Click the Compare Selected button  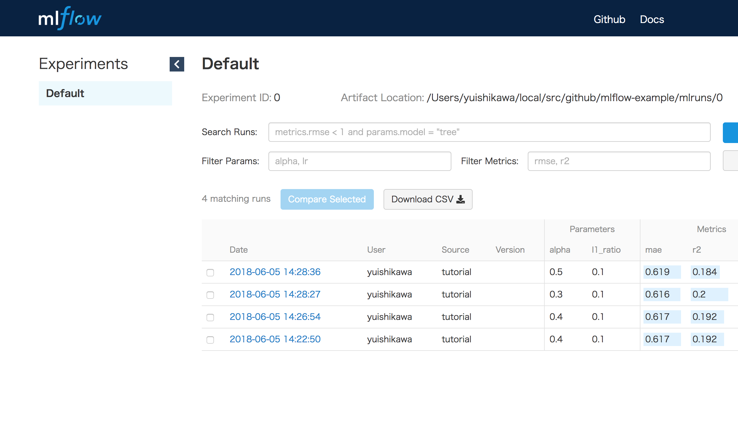327,199
